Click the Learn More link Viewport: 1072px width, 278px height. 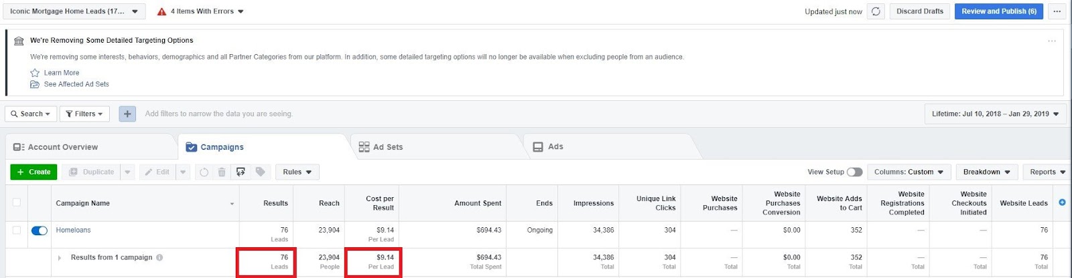click(61, 73)
